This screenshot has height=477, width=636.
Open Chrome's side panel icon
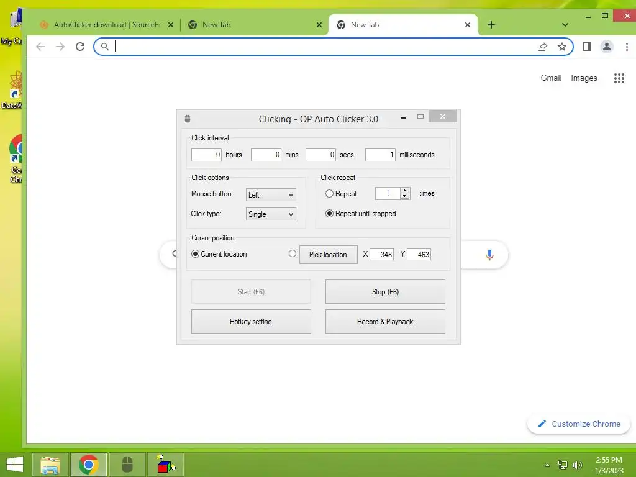586,47
